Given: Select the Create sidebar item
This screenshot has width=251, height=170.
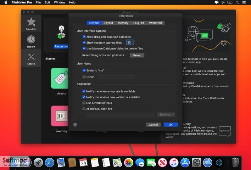Looking at the screenshot, I should [x=31, y=59].
